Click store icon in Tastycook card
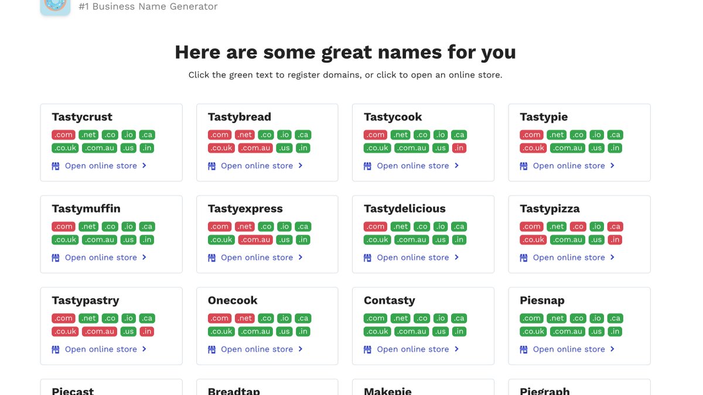The image size is (703, 395). coord(367,166)
